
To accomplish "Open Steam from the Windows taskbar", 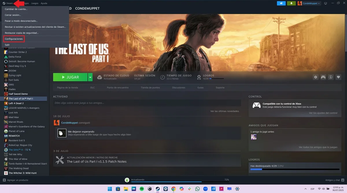I will [x=158, y=189].
